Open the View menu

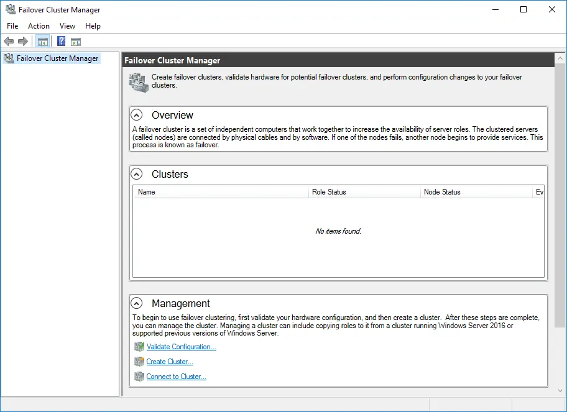[67, 26]
